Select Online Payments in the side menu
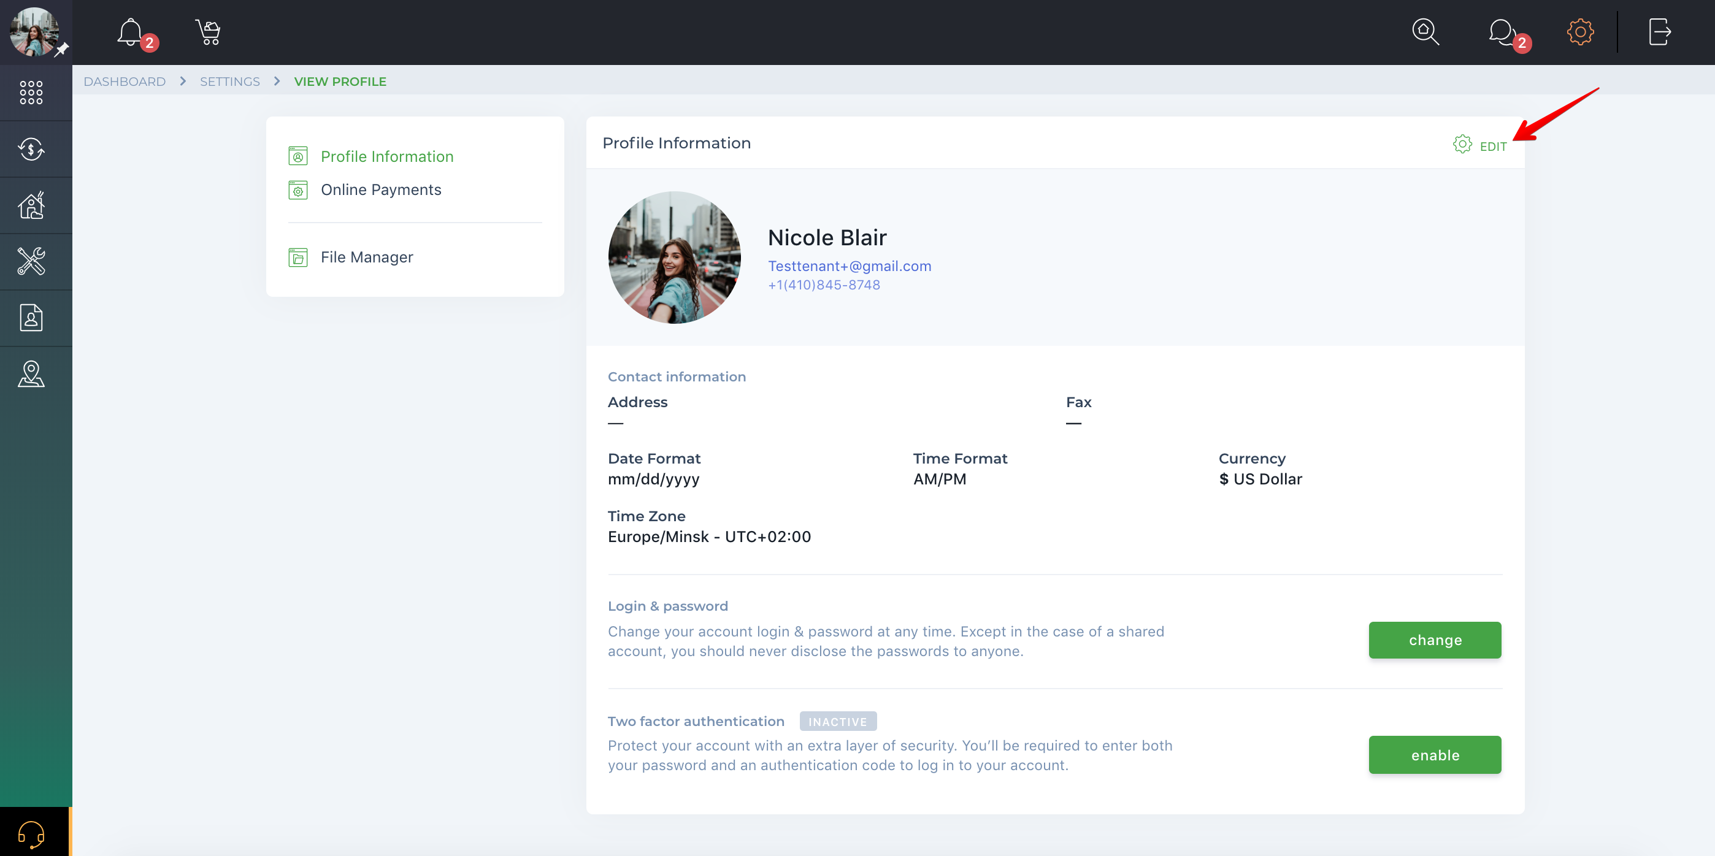Screen dimensions: 1715x856 point(381,189)
